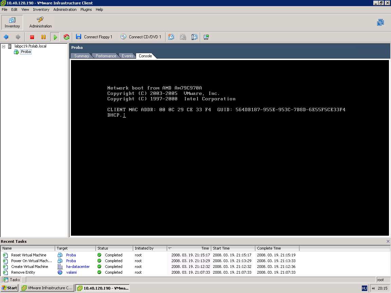Click the Tasks button in status bar

12,279
